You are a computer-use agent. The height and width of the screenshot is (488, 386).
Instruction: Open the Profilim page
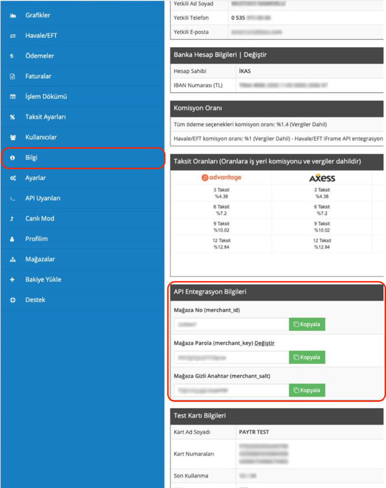point(36,239)
